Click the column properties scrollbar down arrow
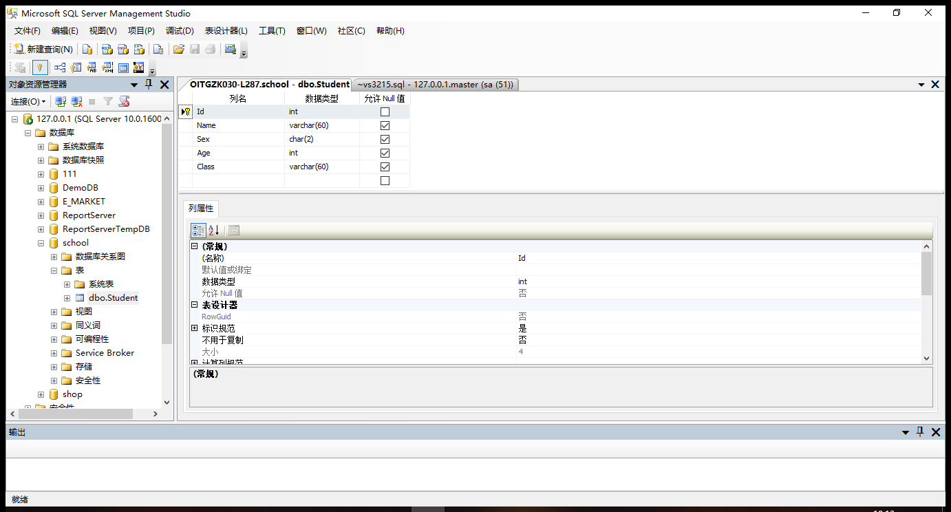Screen dimensions: 951x512 pyautogui.click(x=926, y=358)
